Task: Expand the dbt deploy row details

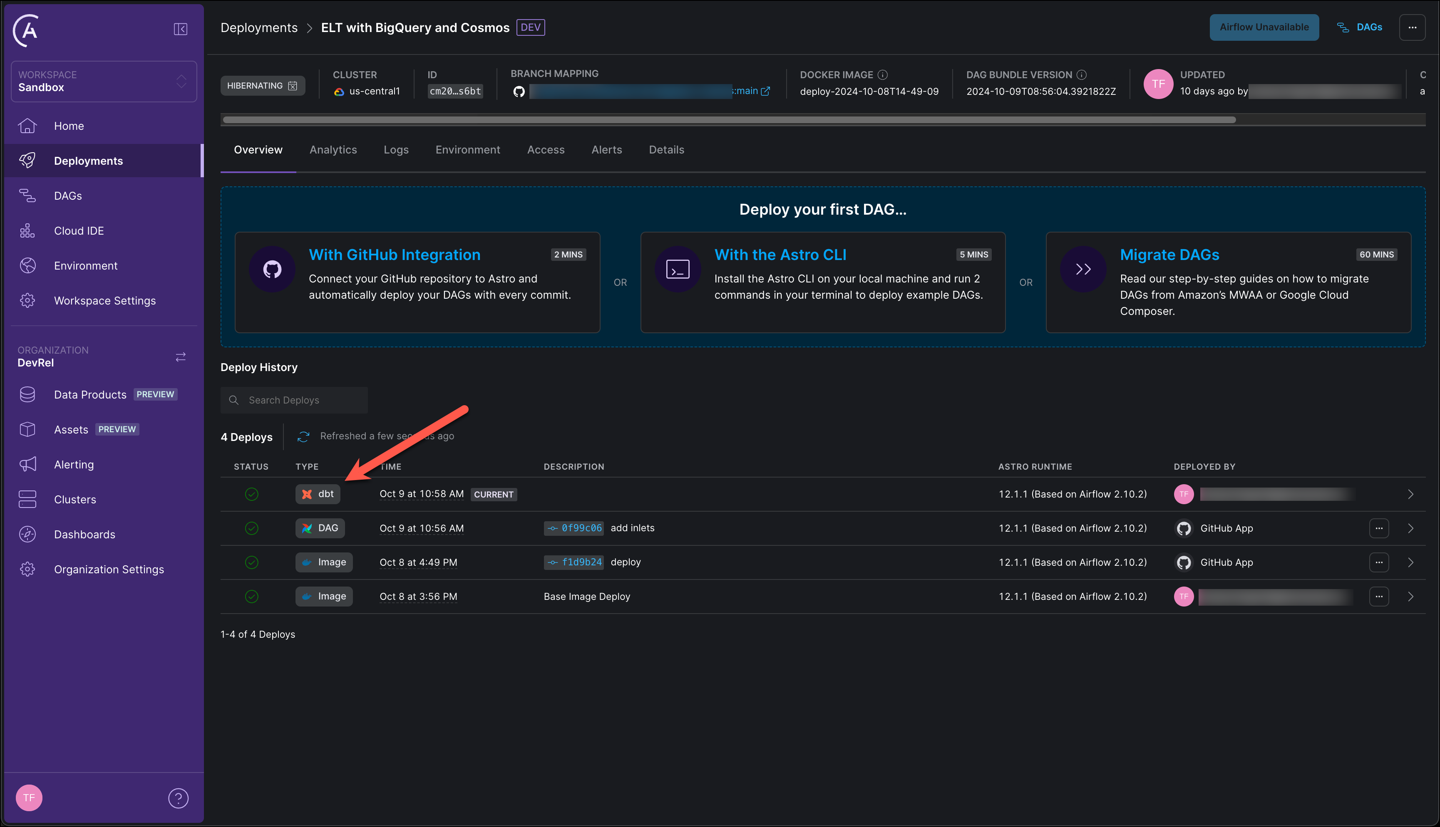Action: [1410, 494]
